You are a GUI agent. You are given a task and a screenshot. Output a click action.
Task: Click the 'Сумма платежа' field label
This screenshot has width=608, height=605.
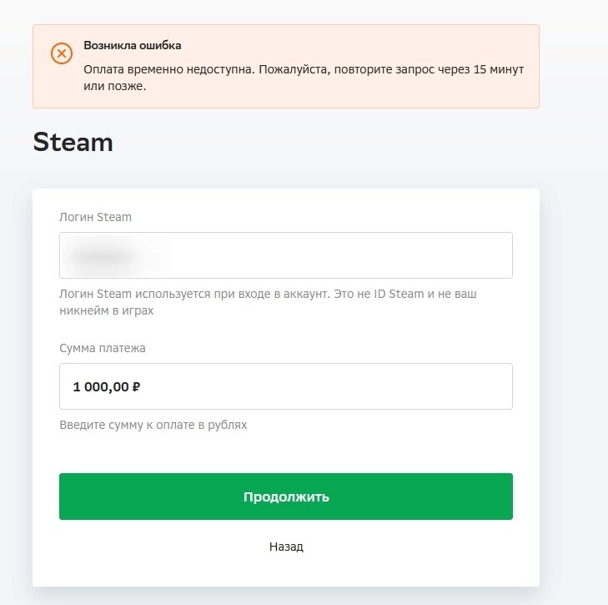pos(103,348)
